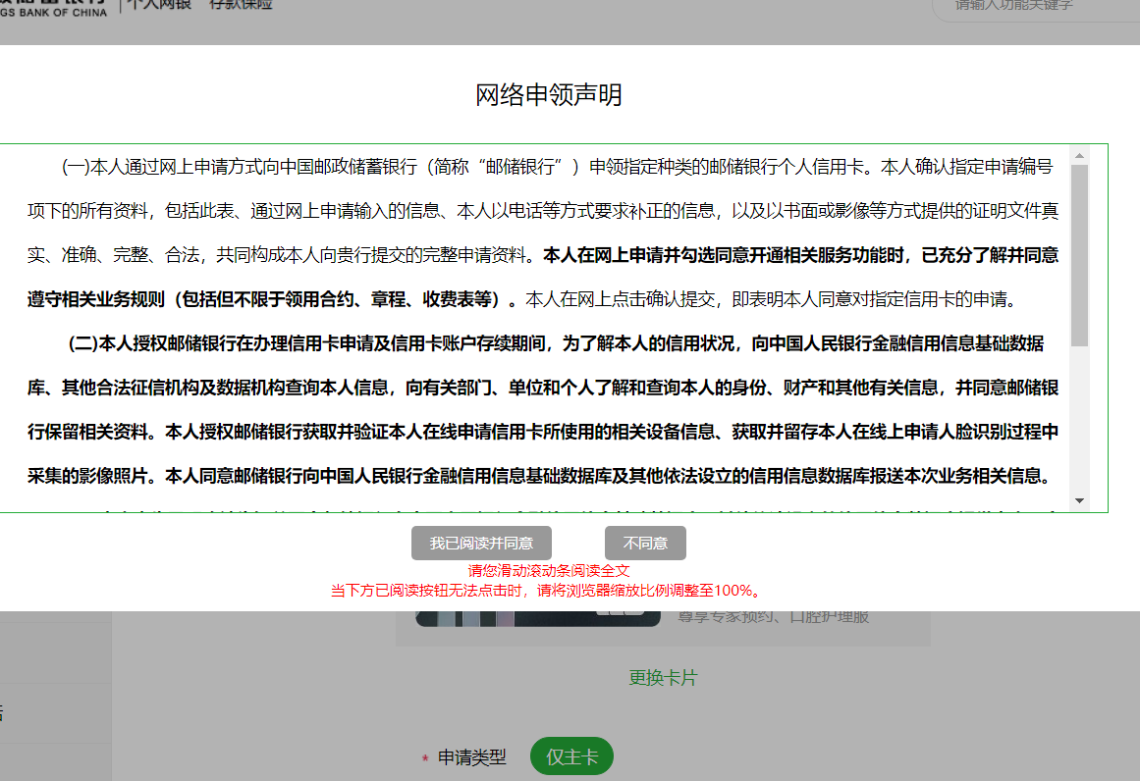Click the scrollbar down arrow in declaration box
Viewport: 1140px width, 781px height.
coord(1080,500)
